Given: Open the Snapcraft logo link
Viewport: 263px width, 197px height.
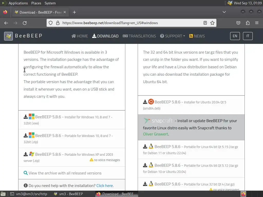Looking at the screenshot, I should [x=158, y=121].
